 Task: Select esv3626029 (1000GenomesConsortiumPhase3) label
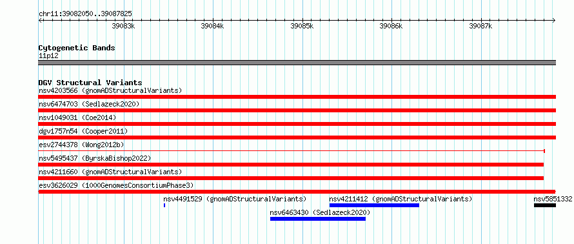[x=116, y=185]
